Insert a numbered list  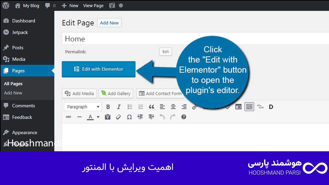(141, 107)
